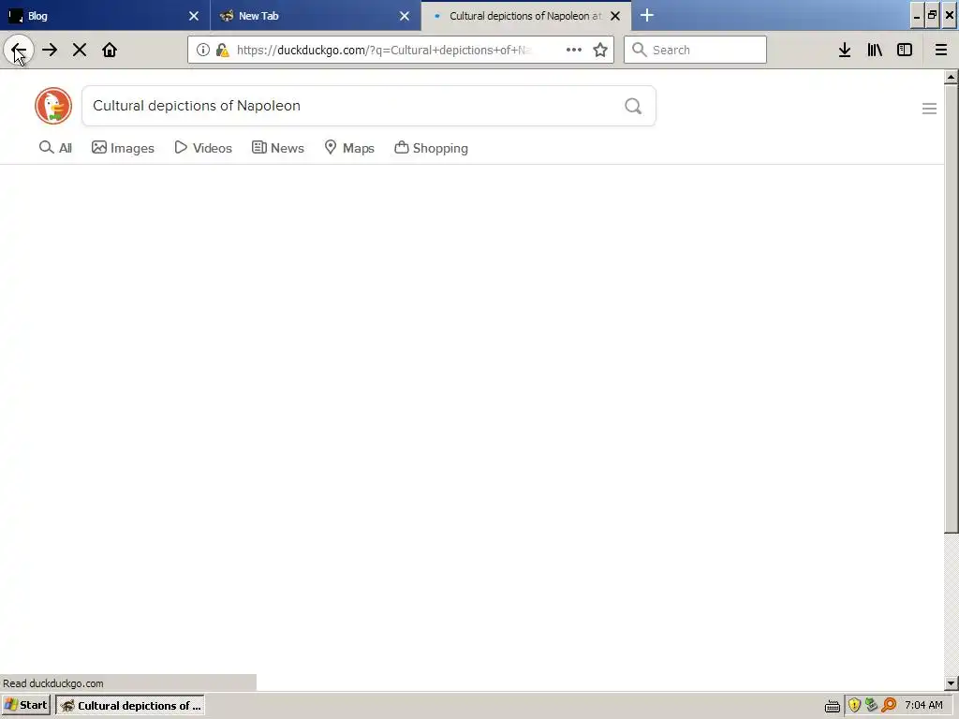
Task: Select the All results filter
Action: (x=55, y=148)
